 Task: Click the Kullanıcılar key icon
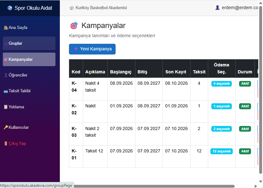6,127
